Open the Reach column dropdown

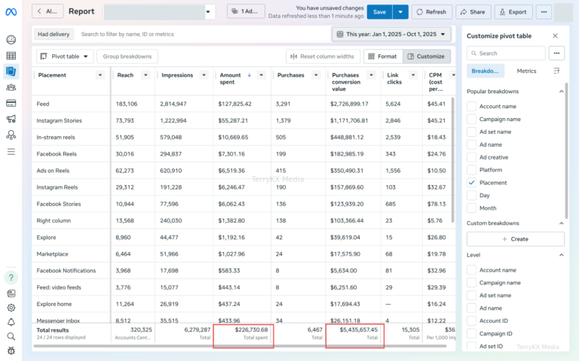(146, 75)
